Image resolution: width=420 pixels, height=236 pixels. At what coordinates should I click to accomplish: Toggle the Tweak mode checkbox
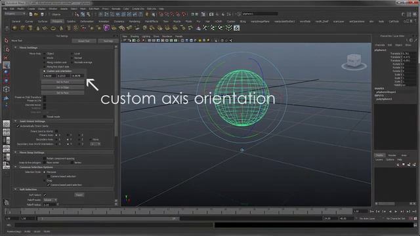click(x=45, y=117)
